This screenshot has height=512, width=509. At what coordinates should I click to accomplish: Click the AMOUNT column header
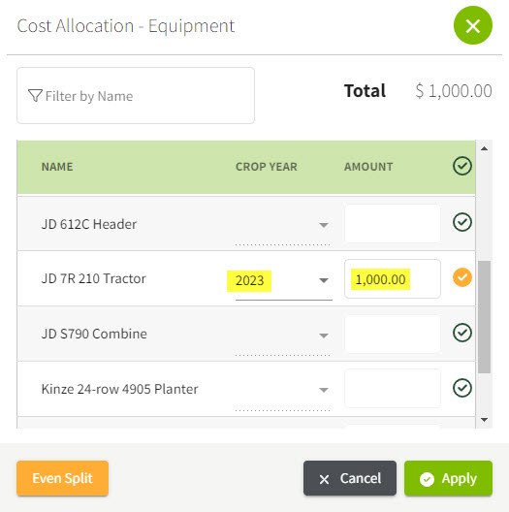pos(368,167)
